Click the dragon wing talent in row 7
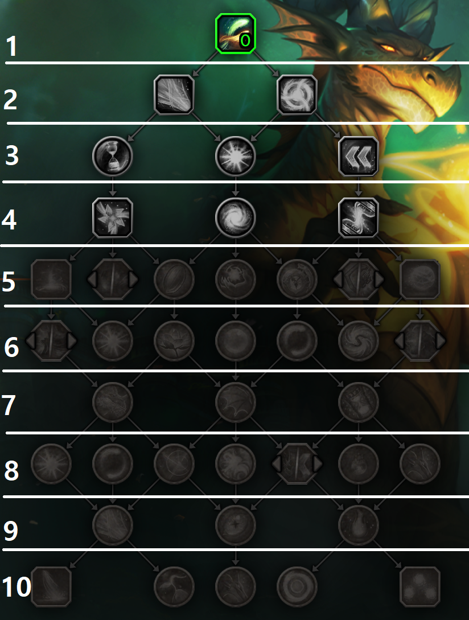Screen dimensions: 469x620 [235, 402]
